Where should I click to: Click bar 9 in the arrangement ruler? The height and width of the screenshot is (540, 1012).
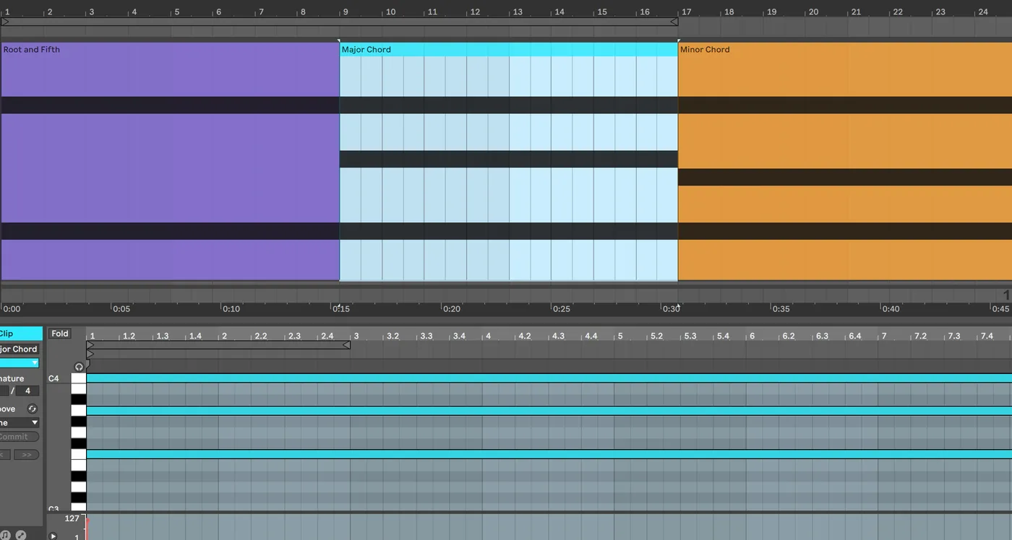(346, 12)
